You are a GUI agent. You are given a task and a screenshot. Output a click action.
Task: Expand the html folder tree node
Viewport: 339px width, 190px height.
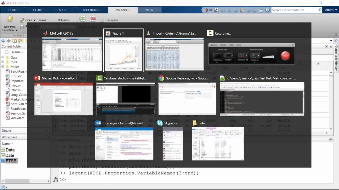3,62
